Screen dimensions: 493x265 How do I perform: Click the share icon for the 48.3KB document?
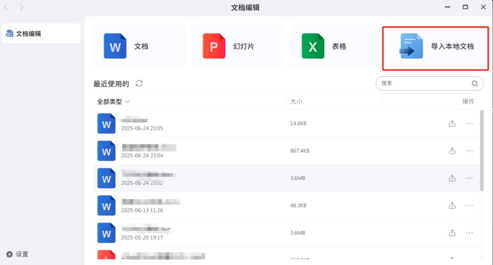(x=452, y=206)
